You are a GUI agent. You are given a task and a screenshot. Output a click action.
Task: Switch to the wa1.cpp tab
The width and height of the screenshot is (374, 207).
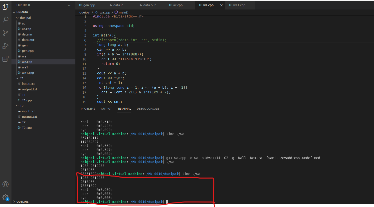pos(240,5)
